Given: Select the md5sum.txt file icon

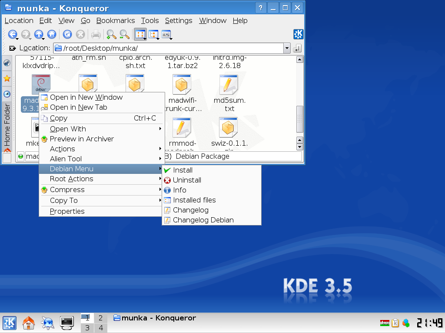Looking at the screenshot, I should [229, 85].
